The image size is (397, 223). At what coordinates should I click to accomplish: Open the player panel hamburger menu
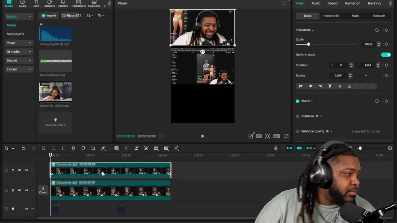tap(284, 3)
